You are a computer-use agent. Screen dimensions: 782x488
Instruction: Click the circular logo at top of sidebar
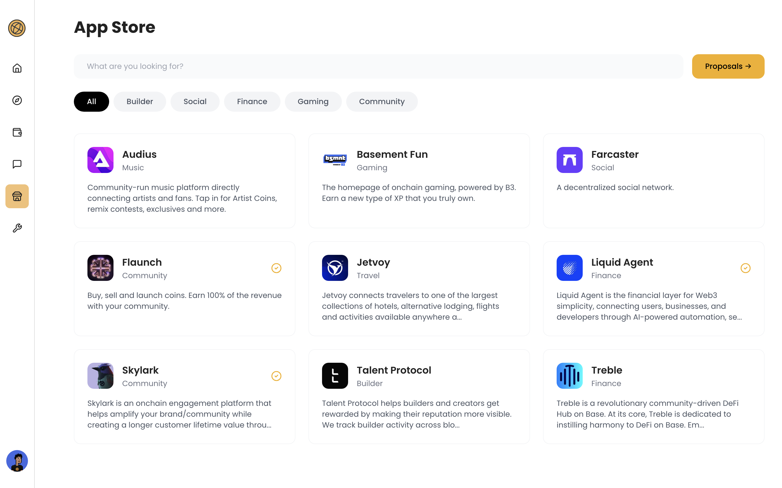pos(17,28)
